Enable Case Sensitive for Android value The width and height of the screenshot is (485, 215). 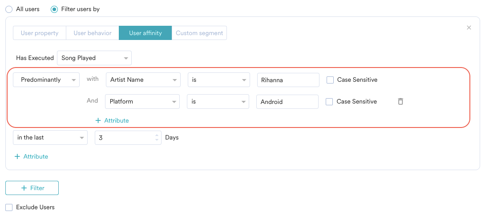click(x=329, y=102)
